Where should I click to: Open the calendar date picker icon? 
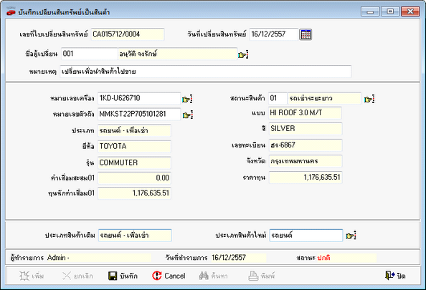tap(306, 34)
